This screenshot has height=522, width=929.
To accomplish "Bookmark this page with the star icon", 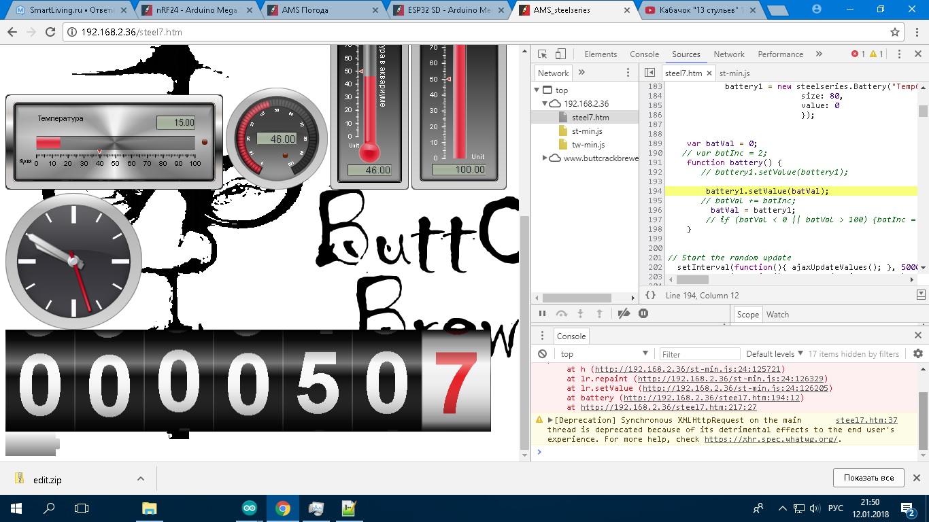I will [x=895, y=32].
